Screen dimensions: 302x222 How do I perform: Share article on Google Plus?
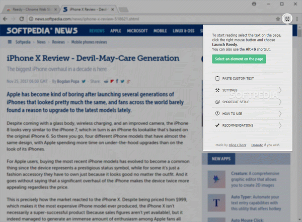pyautogui.click(x=128, y=82)
